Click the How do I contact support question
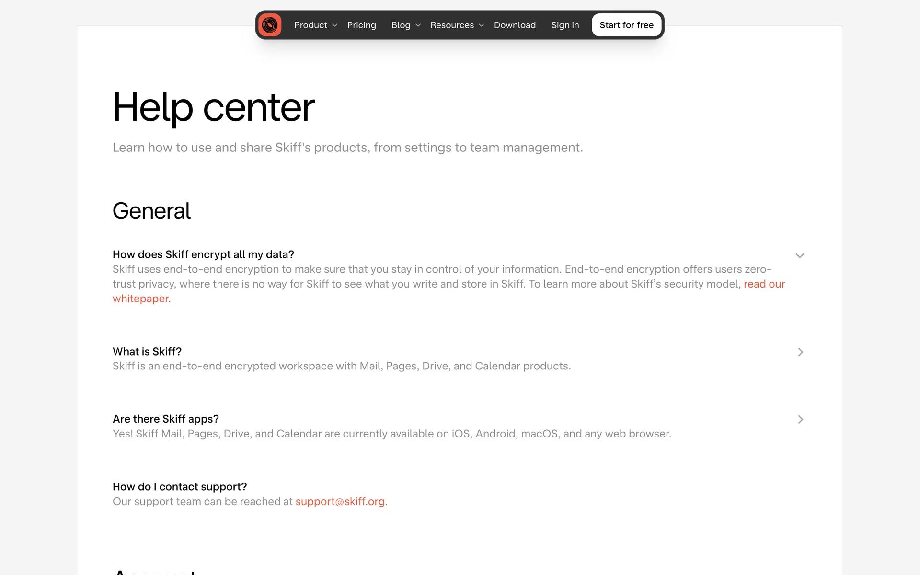 180,486
